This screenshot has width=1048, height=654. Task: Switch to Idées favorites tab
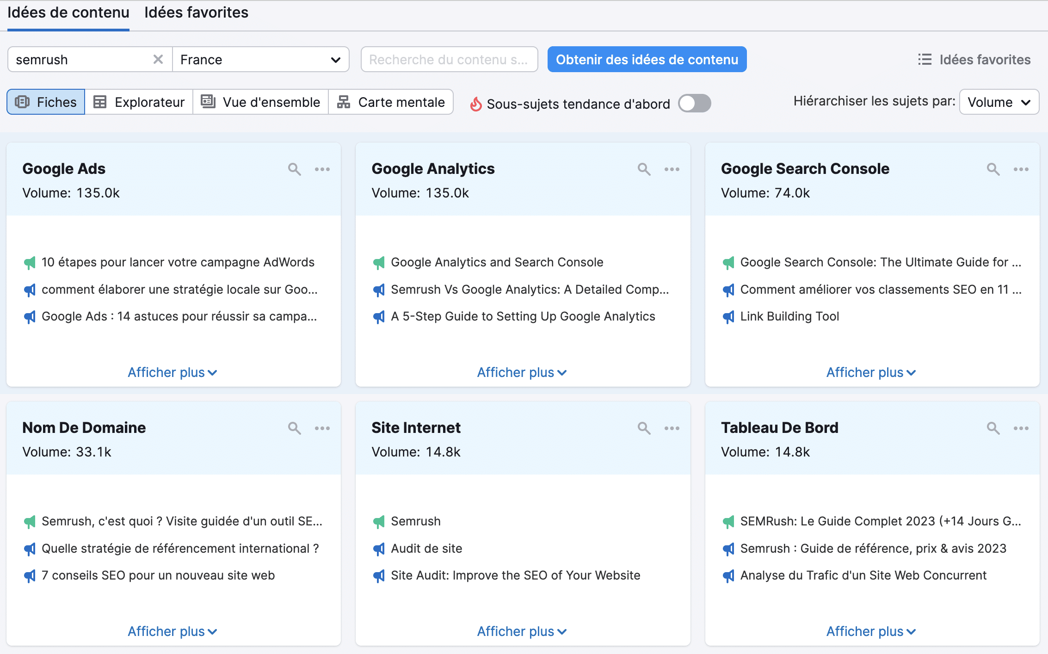[196, 12]
